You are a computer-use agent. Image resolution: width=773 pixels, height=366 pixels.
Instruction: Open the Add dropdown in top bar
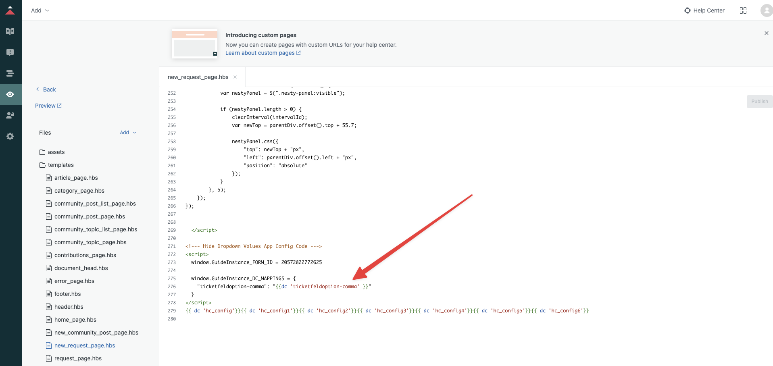(40, 10)
